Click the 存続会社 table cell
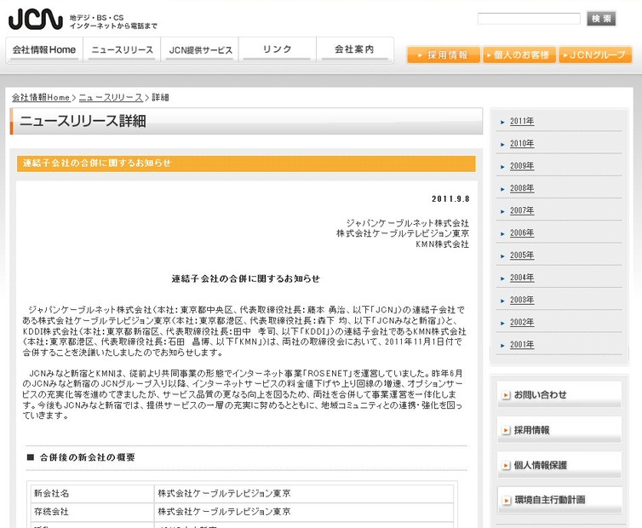The image size is (642, 528). [x=93, y=512]
